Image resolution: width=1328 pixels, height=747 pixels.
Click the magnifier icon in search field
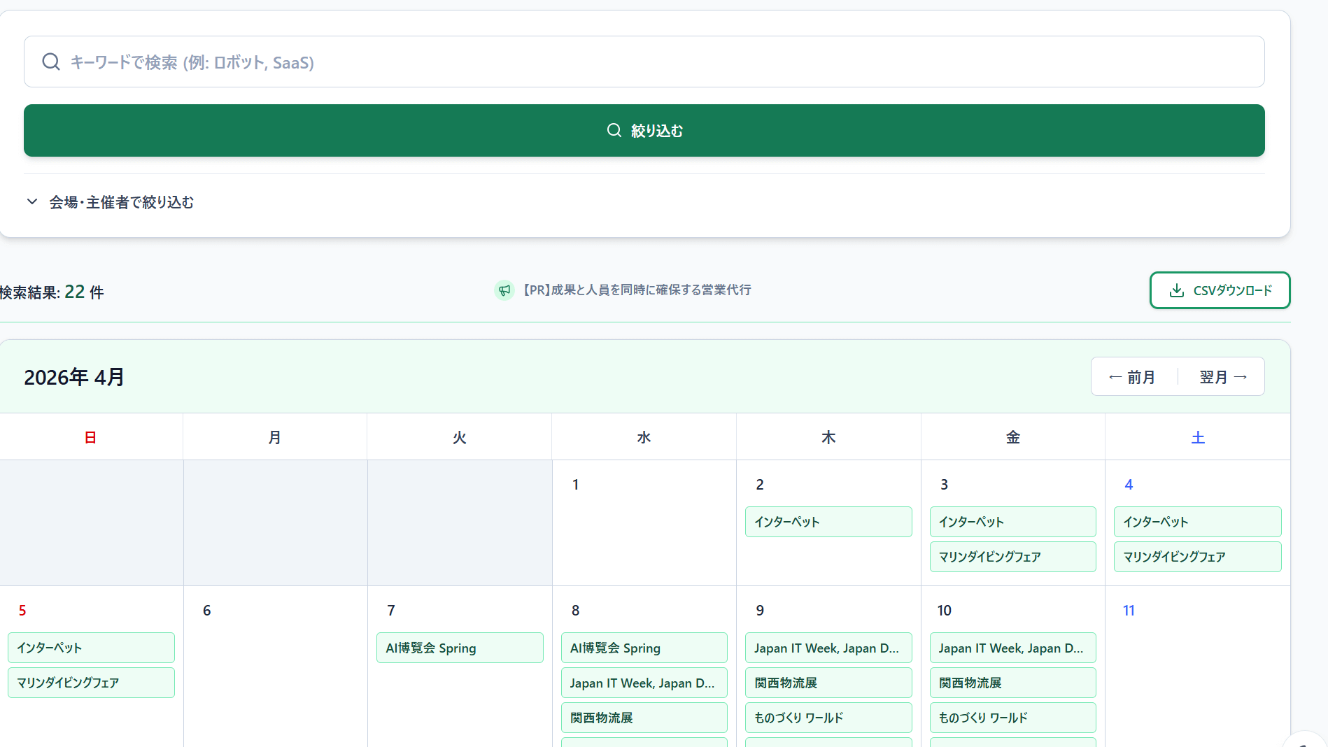(51, 62)
